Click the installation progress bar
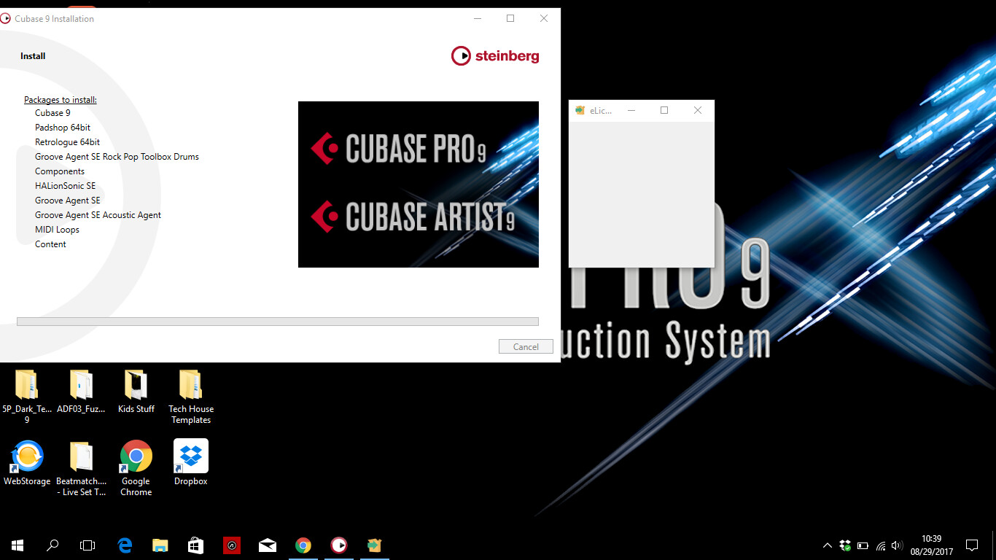Viewport: 996px width, 560px height. [278, 322]
